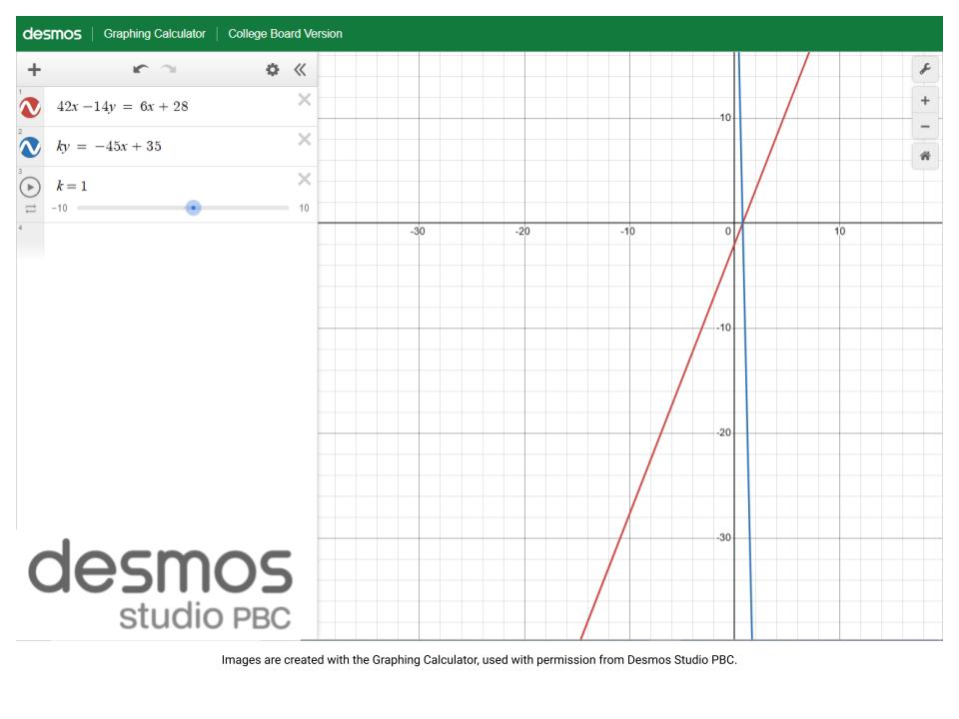
Task: Click the expression ky = −45x + 35
Action: 109,146
